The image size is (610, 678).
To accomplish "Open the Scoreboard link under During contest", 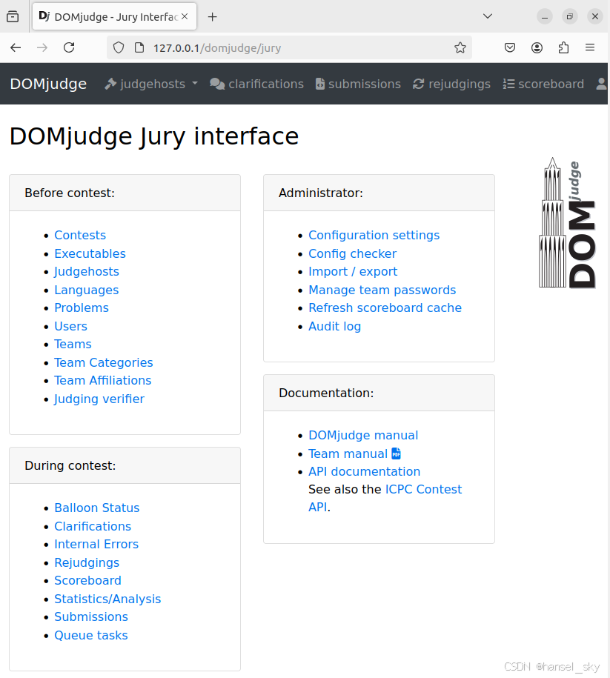I will 87,580.
